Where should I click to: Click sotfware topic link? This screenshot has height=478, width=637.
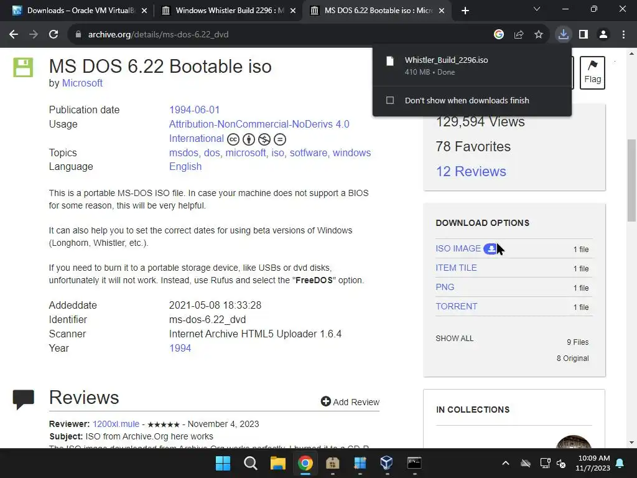309,153
